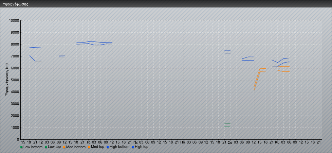The width and height of the screenshot is (332, 153).
Task: Click the 6000 y-axis label
Action: (15, 68)
